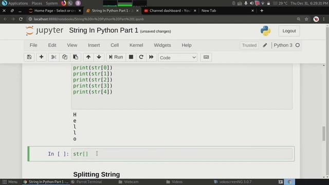This screenshot has width=329, height=185.
Task: Click the notebook vertical scrollbar thumb
Action: coord(324,134)
